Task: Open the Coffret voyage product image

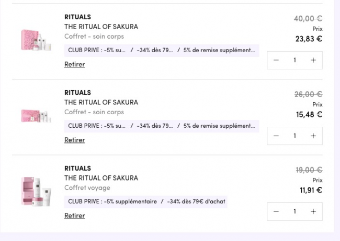Action: click(36, 191)
